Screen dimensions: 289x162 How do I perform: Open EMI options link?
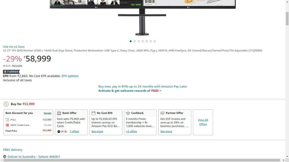coord(70,76)
